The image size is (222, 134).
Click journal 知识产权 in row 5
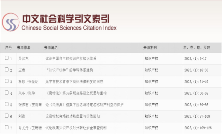(151, 105)
